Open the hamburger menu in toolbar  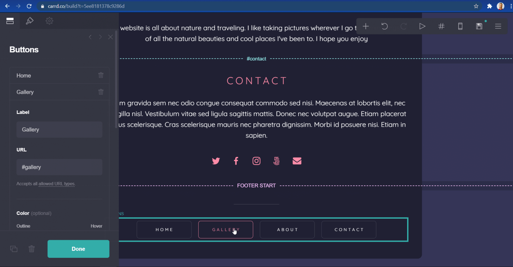[x=498, y=26]
